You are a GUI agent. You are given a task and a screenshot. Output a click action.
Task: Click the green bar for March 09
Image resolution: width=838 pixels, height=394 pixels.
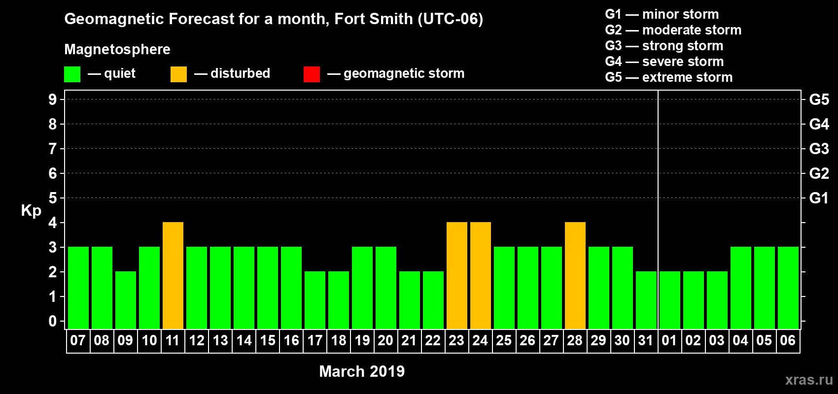(126, 300)
